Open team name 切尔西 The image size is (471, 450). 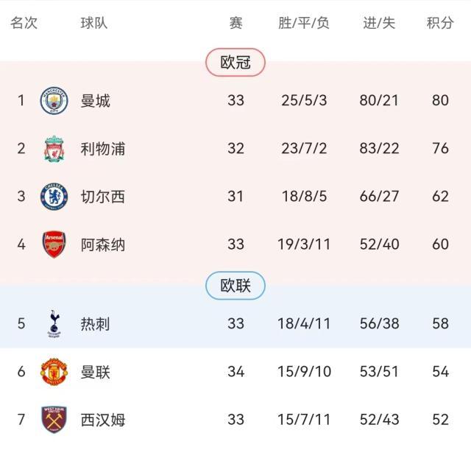pyautogui.click(x=103, y=197)
